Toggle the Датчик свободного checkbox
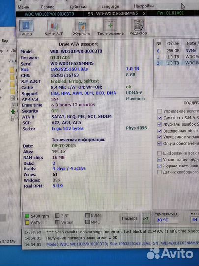This screenshot has height=266, width=199. tap(159, 172)
